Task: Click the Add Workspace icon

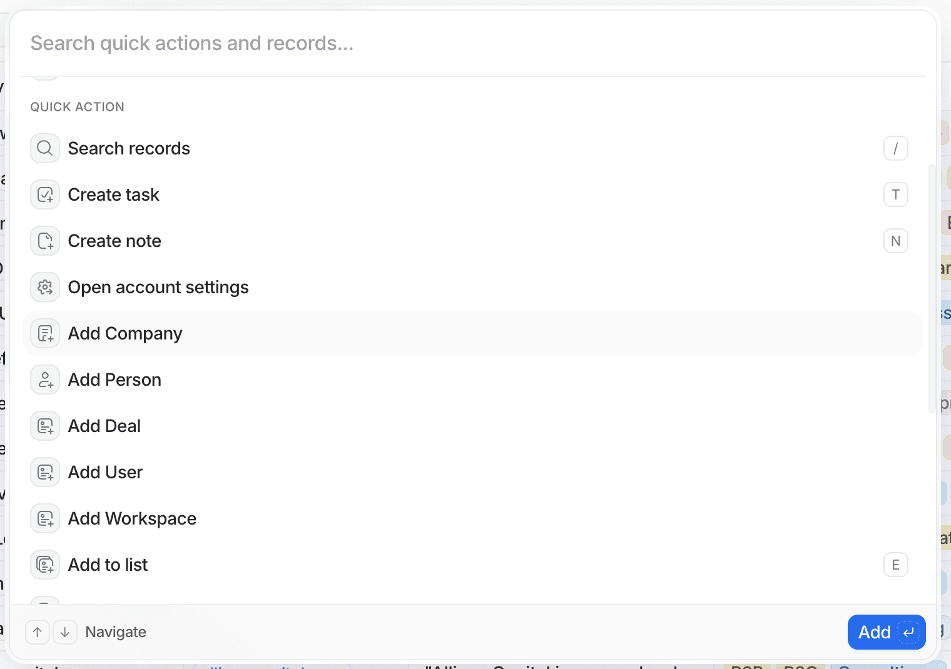Action: (44, 518)
